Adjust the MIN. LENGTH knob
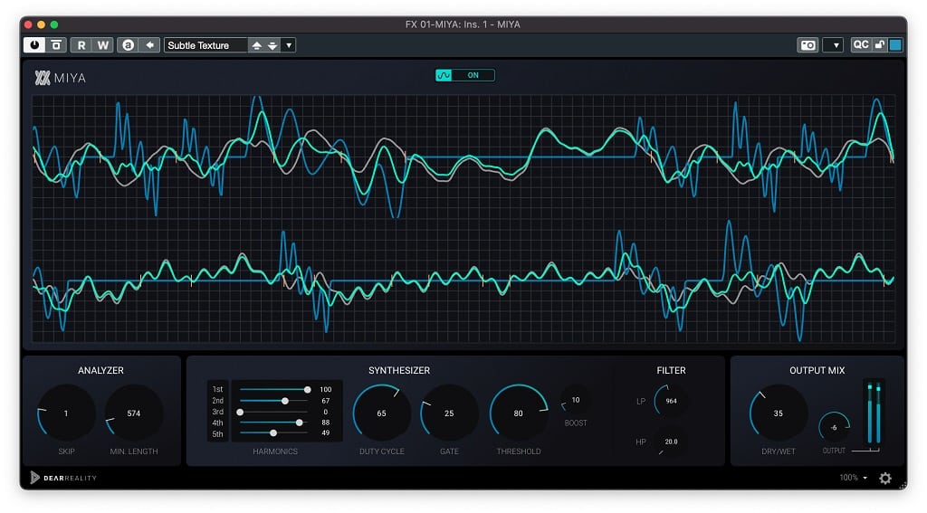 tap(134, 413)
